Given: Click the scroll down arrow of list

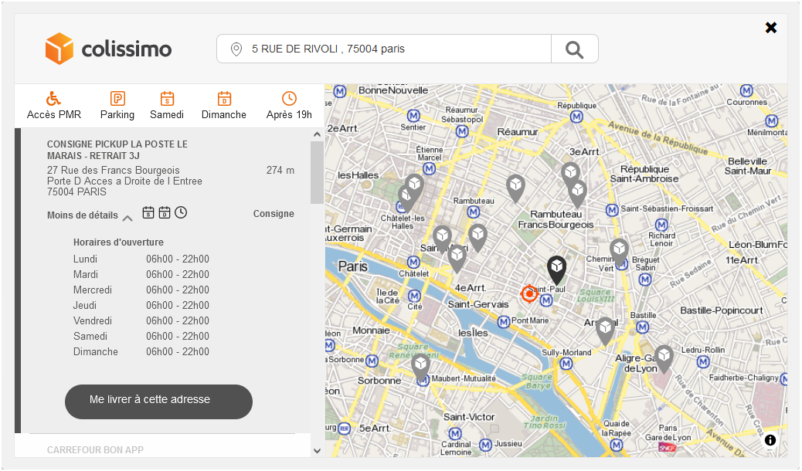Looking at the screenshot, I should [317, 451].
